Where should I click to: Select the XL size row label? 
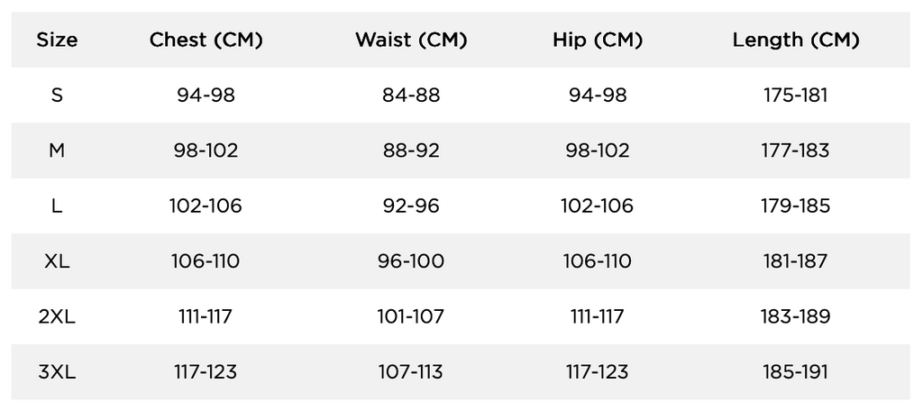point(57,261)
